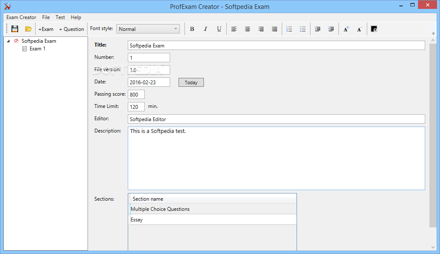Click the scrollbar up arrow
Screen dimensions: 440x254
[433, 40]
